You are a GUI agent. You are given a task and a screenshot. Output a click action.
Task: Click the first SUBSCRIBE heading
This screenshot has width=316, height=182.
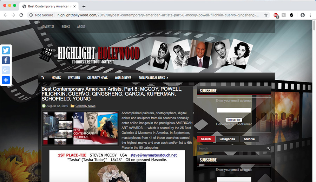click(x=208, y=91)
